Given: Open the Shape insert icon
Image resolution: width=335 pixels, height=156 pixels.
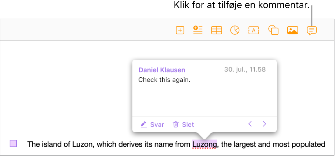Looking at the screenshot, I should click(x=273, y=30).
